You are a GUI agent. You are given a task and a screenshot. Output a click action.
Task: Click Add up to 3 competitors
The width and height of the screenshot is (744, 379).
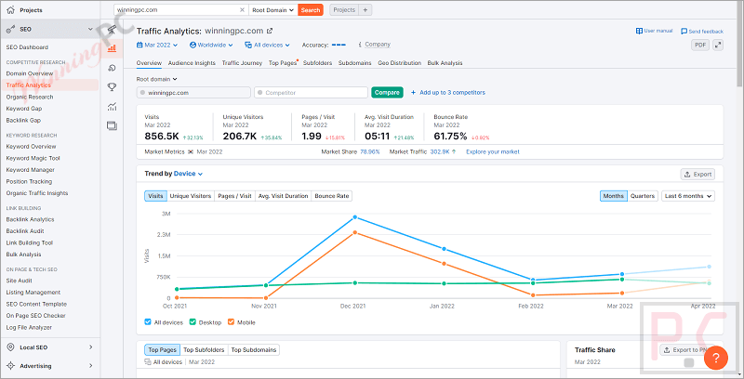click(x=448, y=92)
